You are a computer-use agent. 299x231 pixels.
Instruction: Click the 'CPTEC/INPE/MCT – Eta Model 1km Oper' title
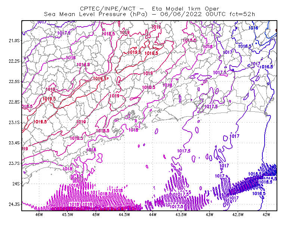click(x=149, y=9)
